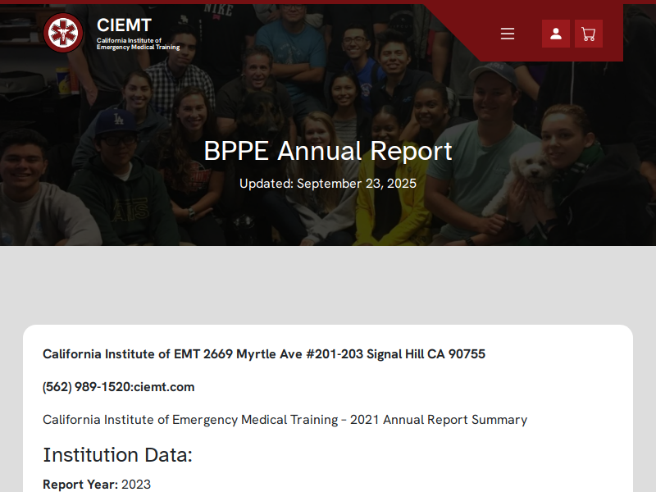656x492 pixels.
Task: Click the CIEMT site title
Action: 124,25
